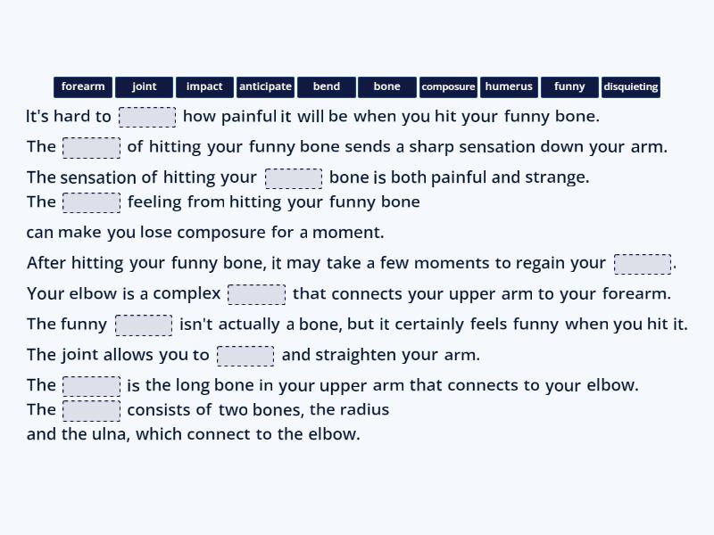The image size is (714, 535).
Task: Click the blank before "feeling from hitting your funny bone"
Action: coord(92,202)
